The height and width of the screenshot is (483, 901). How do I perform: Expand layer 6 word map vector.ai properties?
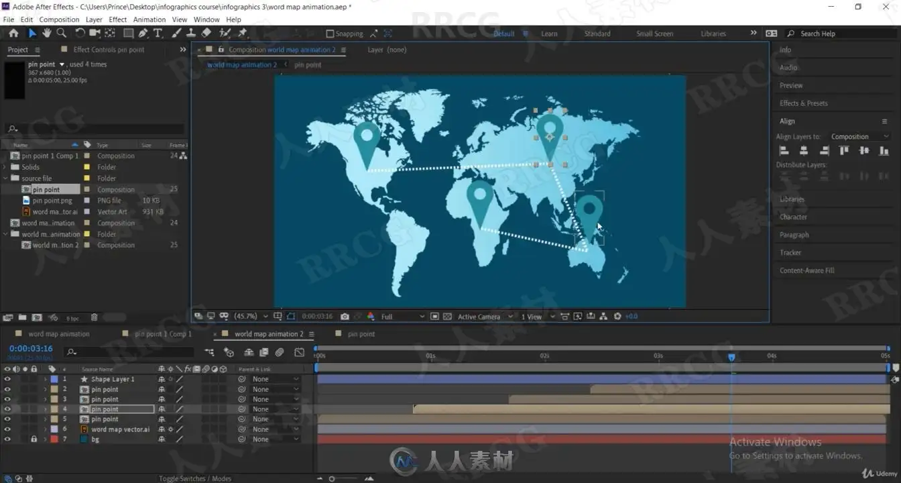(46, 429)
